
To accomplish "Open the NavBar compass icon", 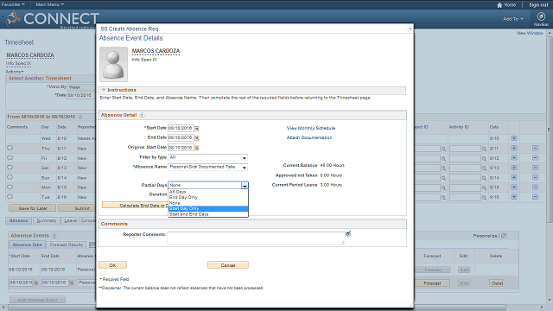I will point(541,16).
